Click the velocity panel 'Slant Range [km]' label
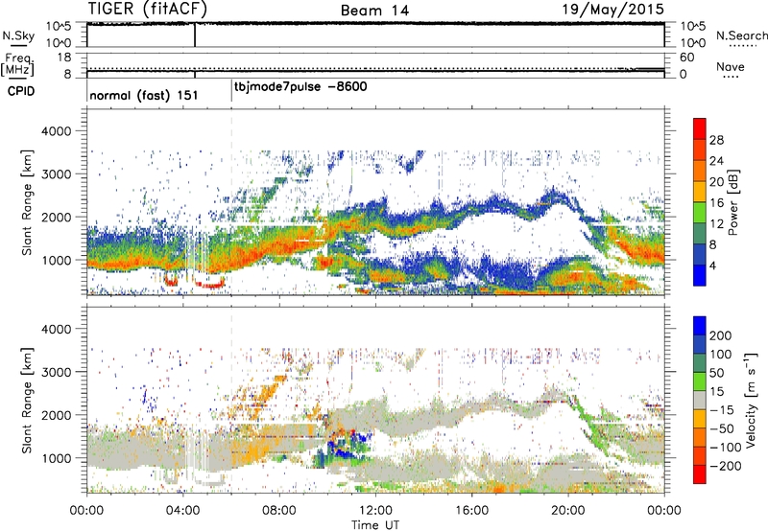Screen dimensions: 768x531 27,400
